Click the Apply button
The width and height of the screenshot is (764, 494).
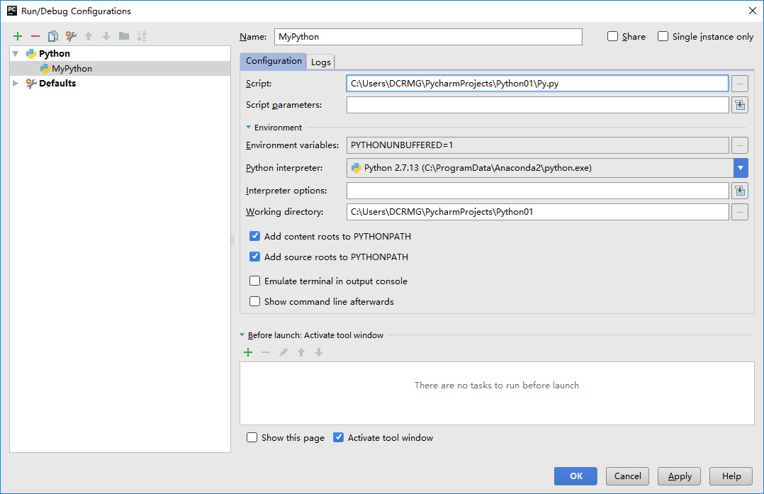[679, 476]
